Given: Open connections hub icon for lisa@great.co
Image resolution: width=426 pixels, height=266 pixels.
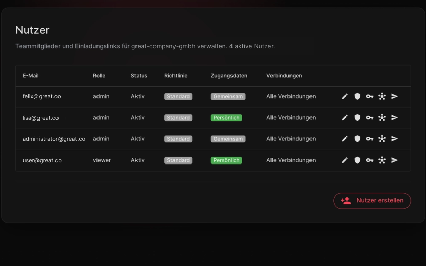Looking at the screenshot, I should click(x=382, y=117).
